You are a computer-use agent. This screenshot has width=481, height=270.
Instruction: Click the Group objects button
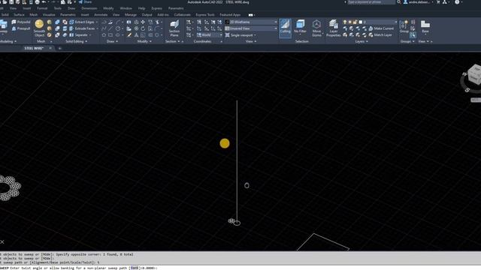404,27
